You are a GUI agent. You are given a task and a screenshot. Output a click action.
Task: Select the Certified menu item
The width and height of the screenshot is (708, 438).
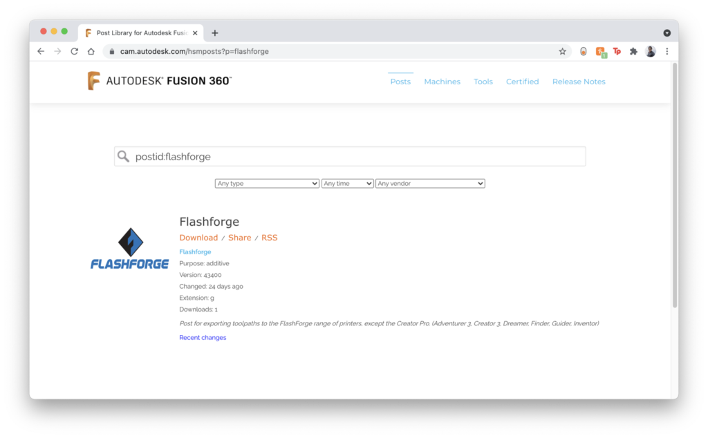tap(522, 82)
